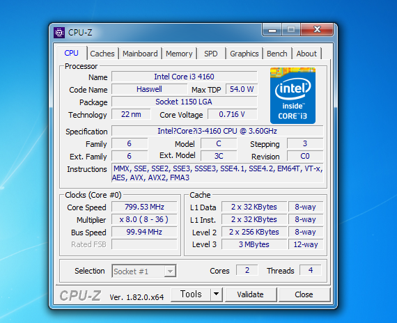Screen dimensions: 397x323
Task: Switch to the Caches tab
Action: click(102, 54)
